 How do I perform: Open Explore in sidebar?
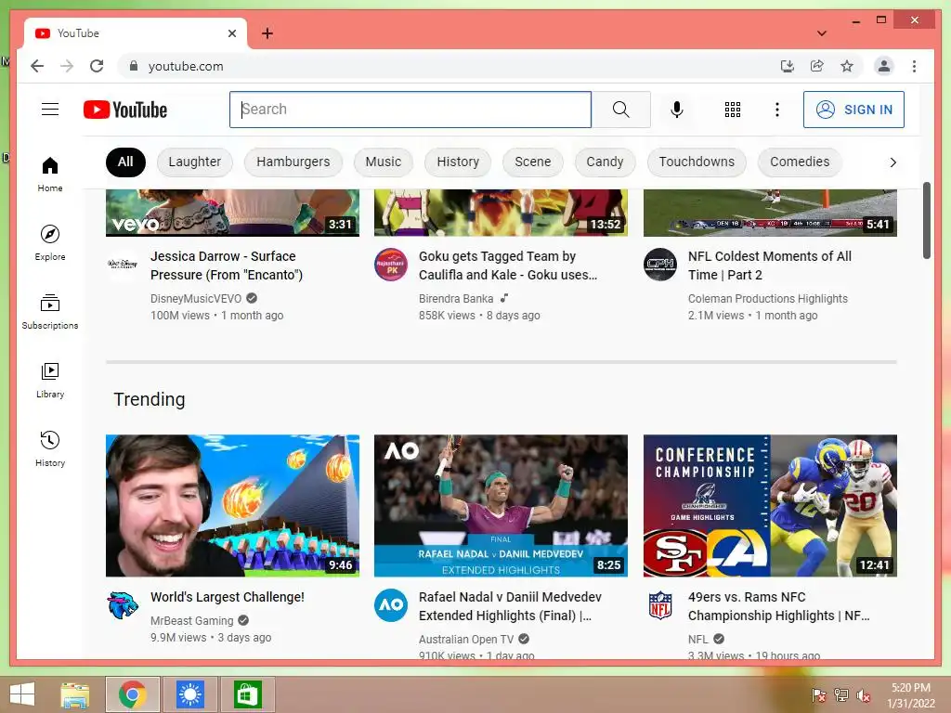tap(50, 243)
